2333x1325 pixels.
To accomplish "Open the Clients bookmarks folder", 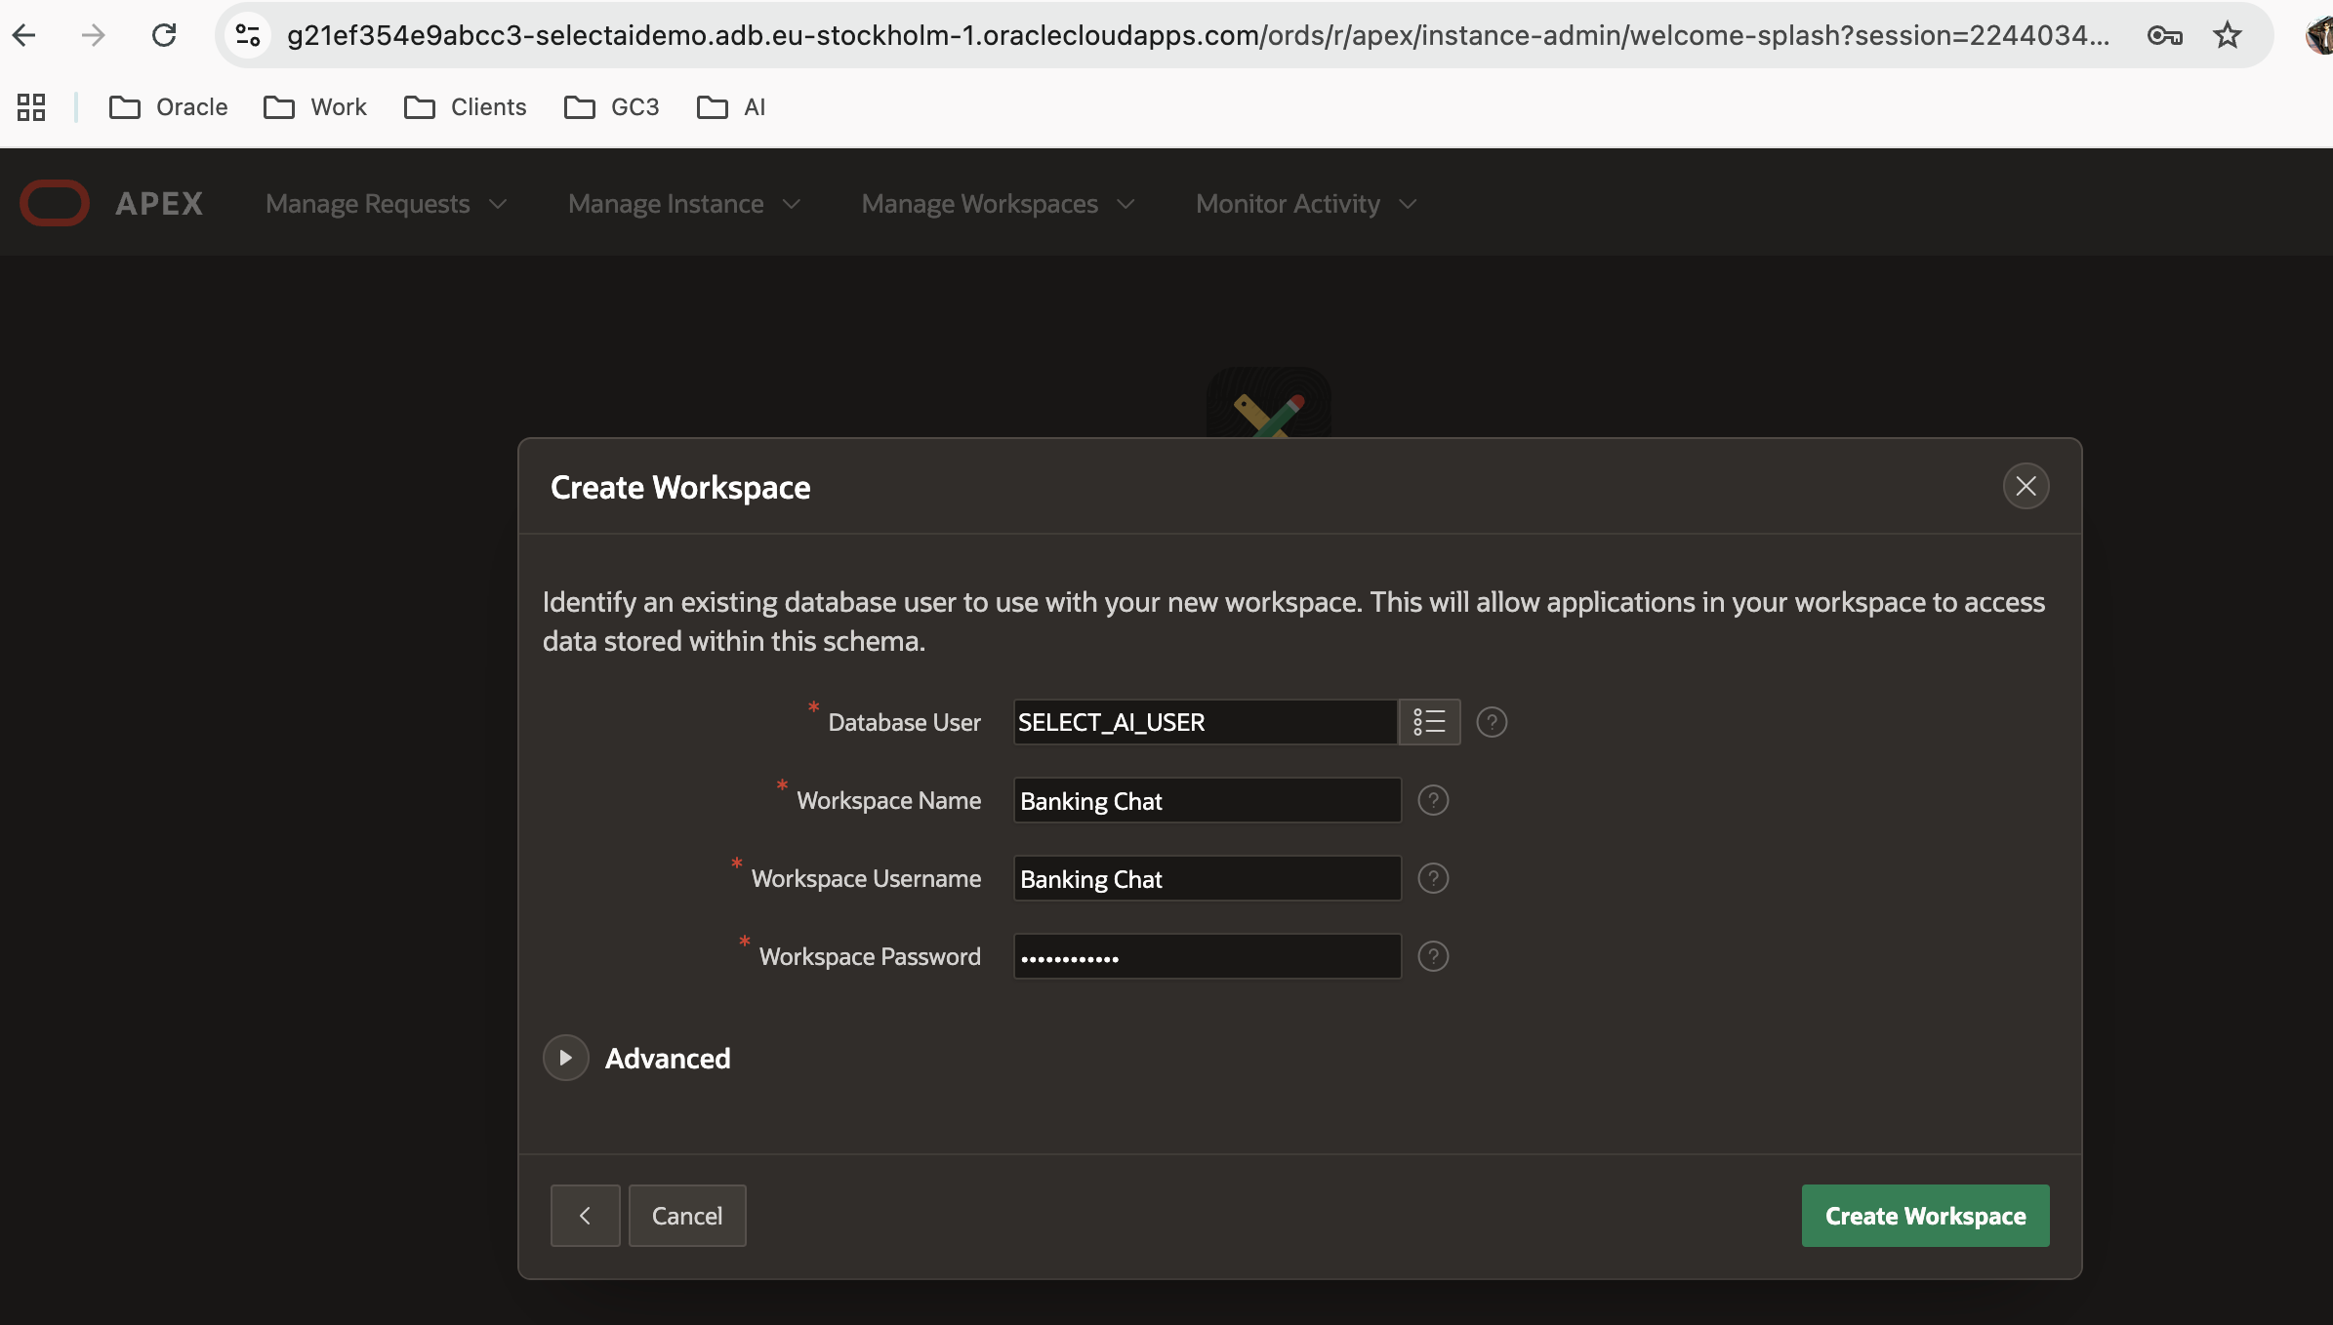I will [x=466, y=107].
